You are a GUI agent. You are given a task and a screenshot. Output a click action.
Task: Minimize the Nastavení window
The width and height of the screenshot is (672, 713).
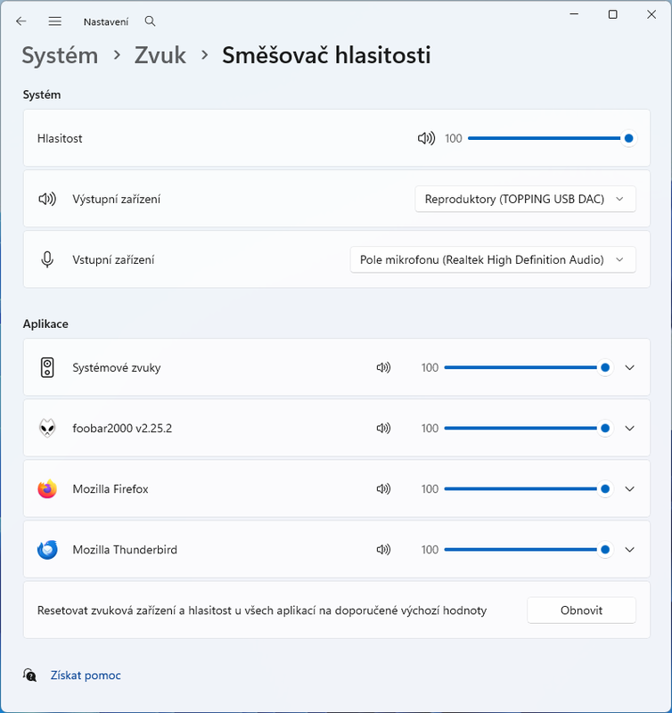point(574,14)
